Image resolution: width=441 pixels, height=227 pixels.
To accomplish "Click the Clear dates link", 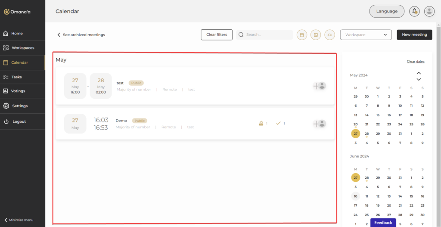I will pyautogui.click(x=416, y=62).
